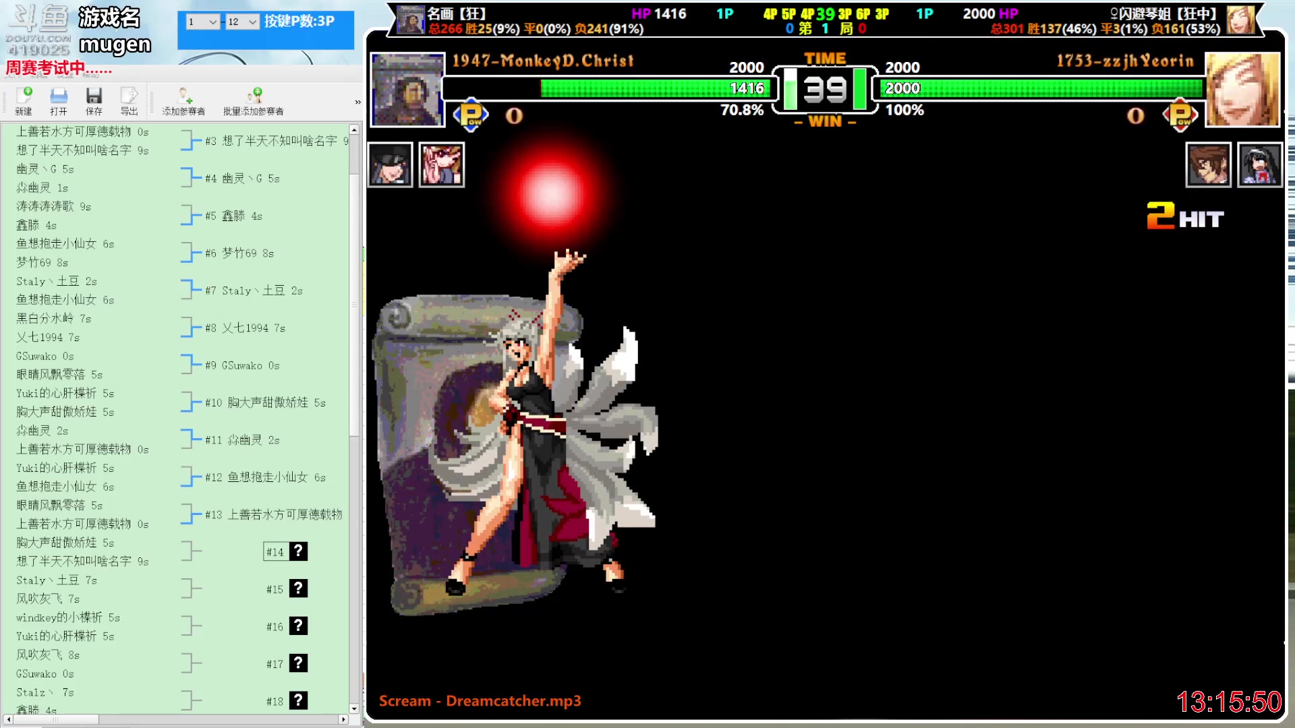Screen dimensions: 1295x728
Task: Click the 2 HIT combo counter
Action: click(1185, 216)
